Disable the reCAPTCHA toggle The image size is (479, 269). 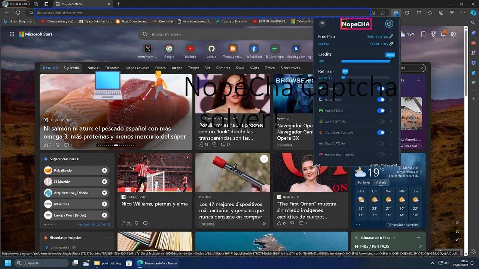[381, 100]
